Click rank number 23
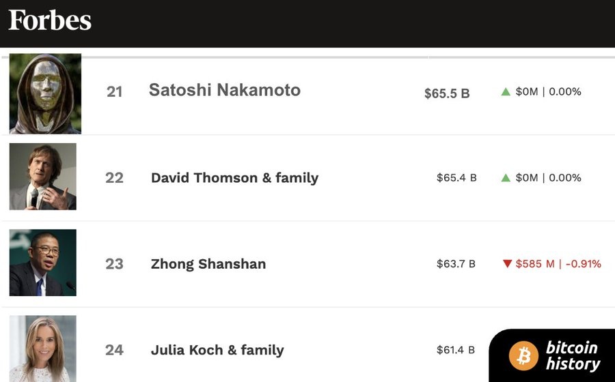 114,264
